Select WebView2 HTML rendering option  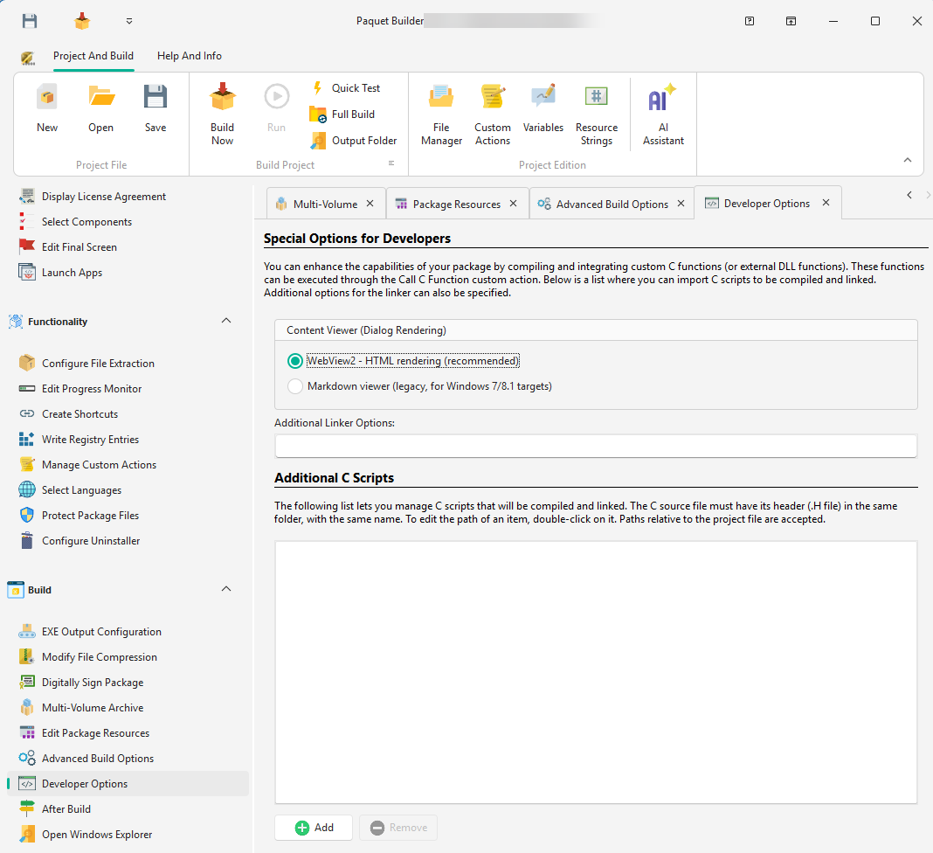[295, 360]
